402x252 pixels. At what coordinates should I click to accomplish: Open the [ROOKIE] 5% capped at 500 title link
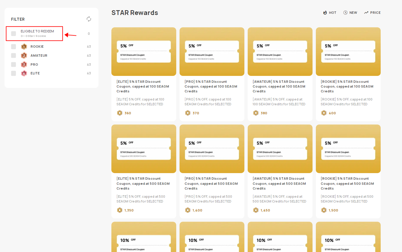(347, 184)
